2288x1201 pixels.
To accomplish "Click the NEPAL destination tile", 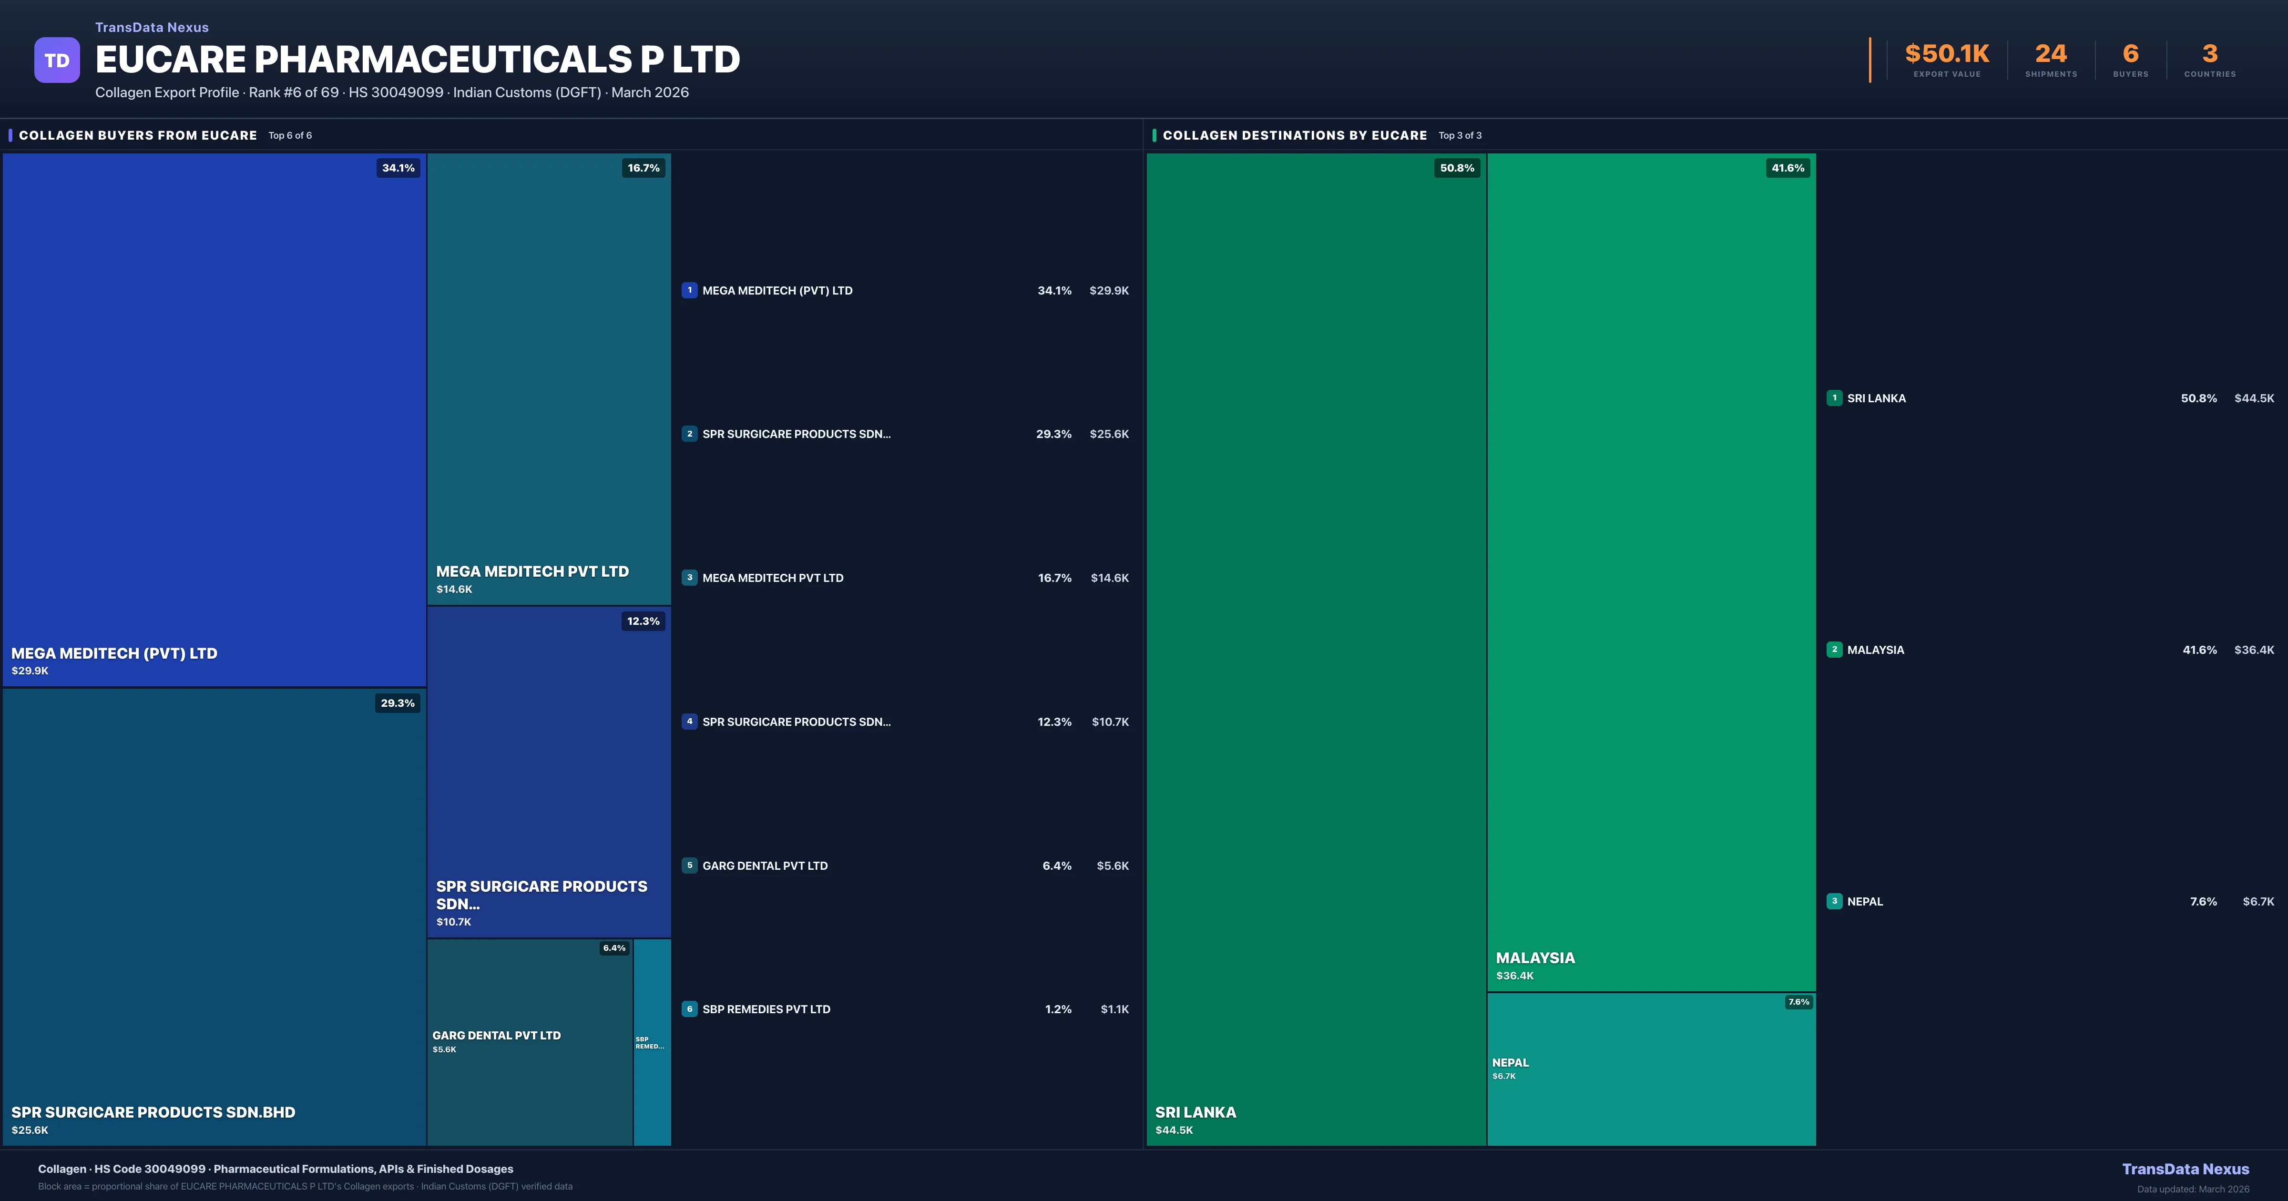I will 1651,1069.
